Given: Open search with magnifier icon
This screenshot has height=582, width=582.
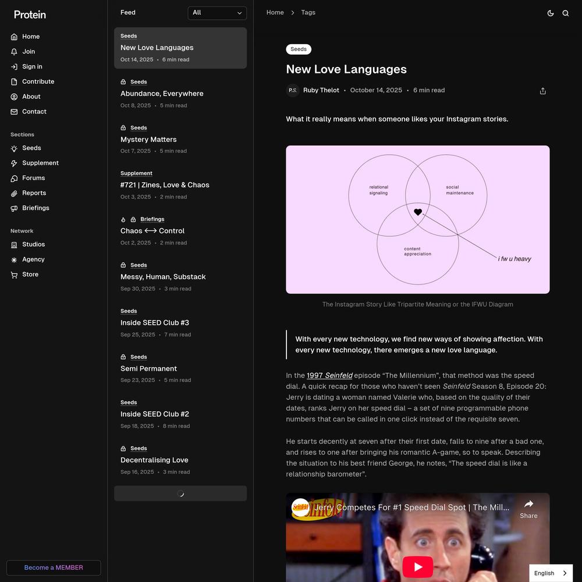Looking at the screenshot, I should (565, 13).
